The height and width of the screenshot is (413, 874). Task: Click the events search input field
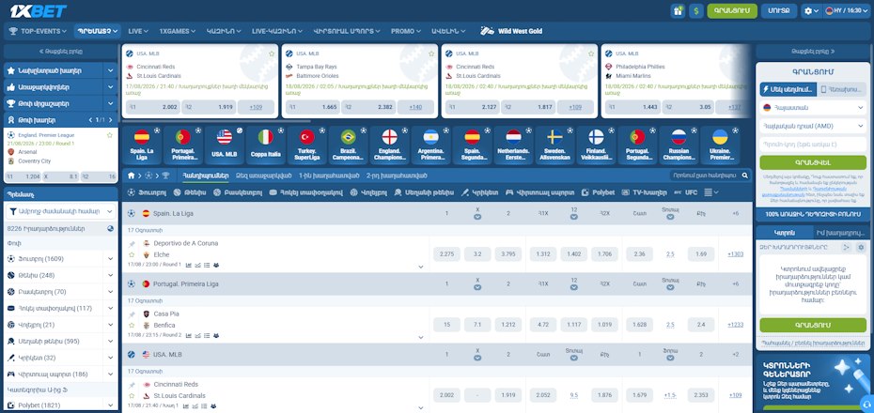click(705, 176)
